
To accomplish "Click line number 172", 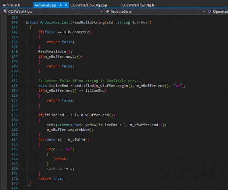I will pos(15,179).
